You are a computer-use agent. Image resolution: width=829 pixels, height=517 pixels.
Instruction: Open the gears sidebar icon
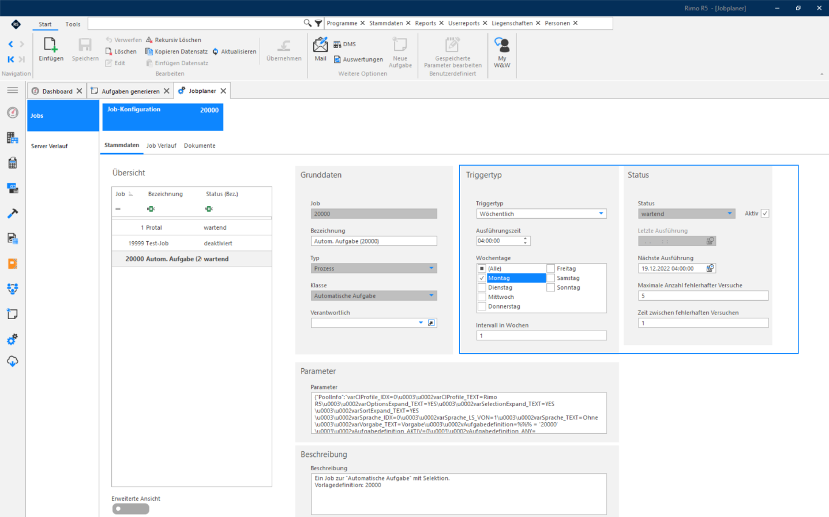point(12,339)
